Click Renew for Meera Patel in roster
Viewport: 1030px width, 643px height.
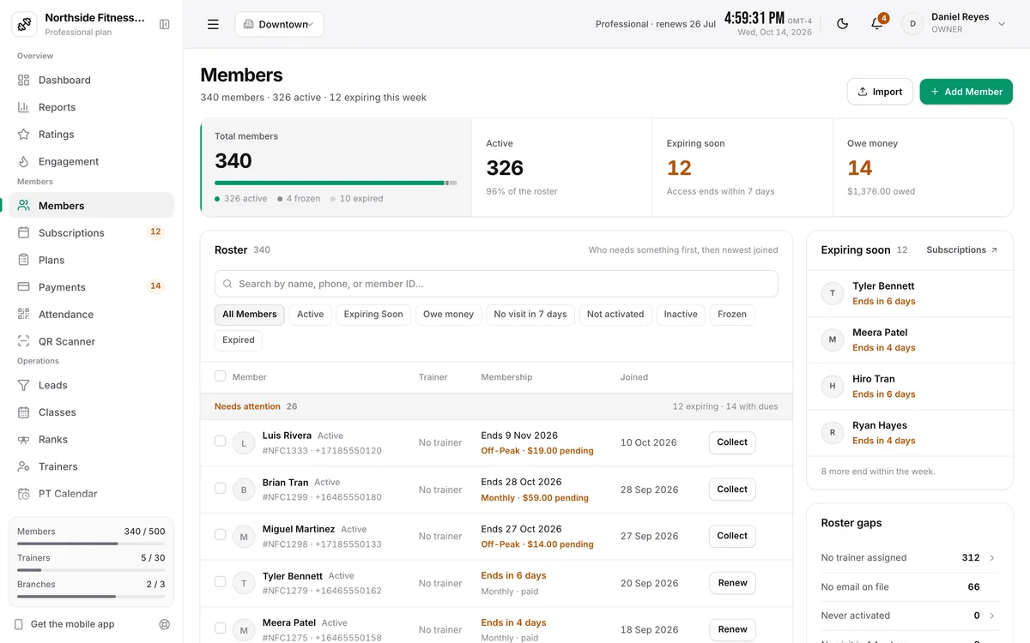tap(732, 629)
